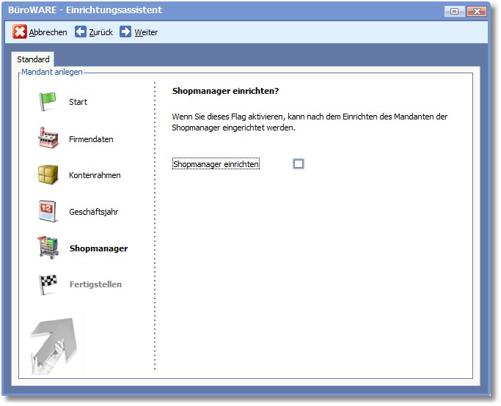
Task: Click the arrow graphic in the sidebar
Action: coord(56,344)
